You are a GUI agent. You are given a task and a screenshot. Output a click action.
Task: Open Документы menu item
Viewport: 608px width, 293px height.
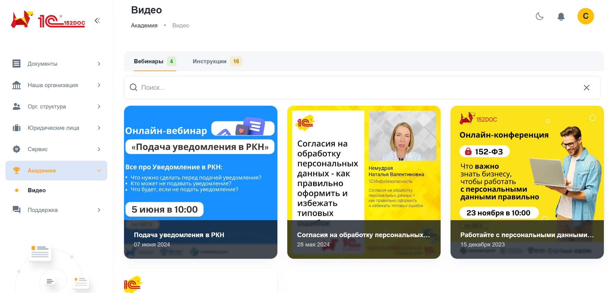click(x=56, y=64)
